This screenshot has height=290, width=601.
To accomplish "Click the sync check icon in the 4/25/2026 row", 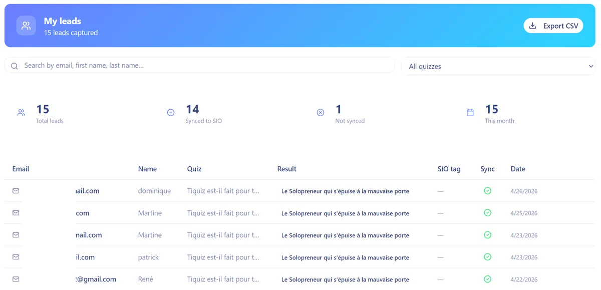I will click(x=487, y=213).
